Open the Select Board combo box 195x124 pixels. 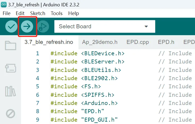point(105,26)
